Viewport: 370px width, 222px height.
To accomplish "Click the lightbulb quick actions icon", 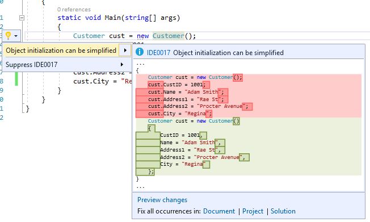I will point(9,36).
